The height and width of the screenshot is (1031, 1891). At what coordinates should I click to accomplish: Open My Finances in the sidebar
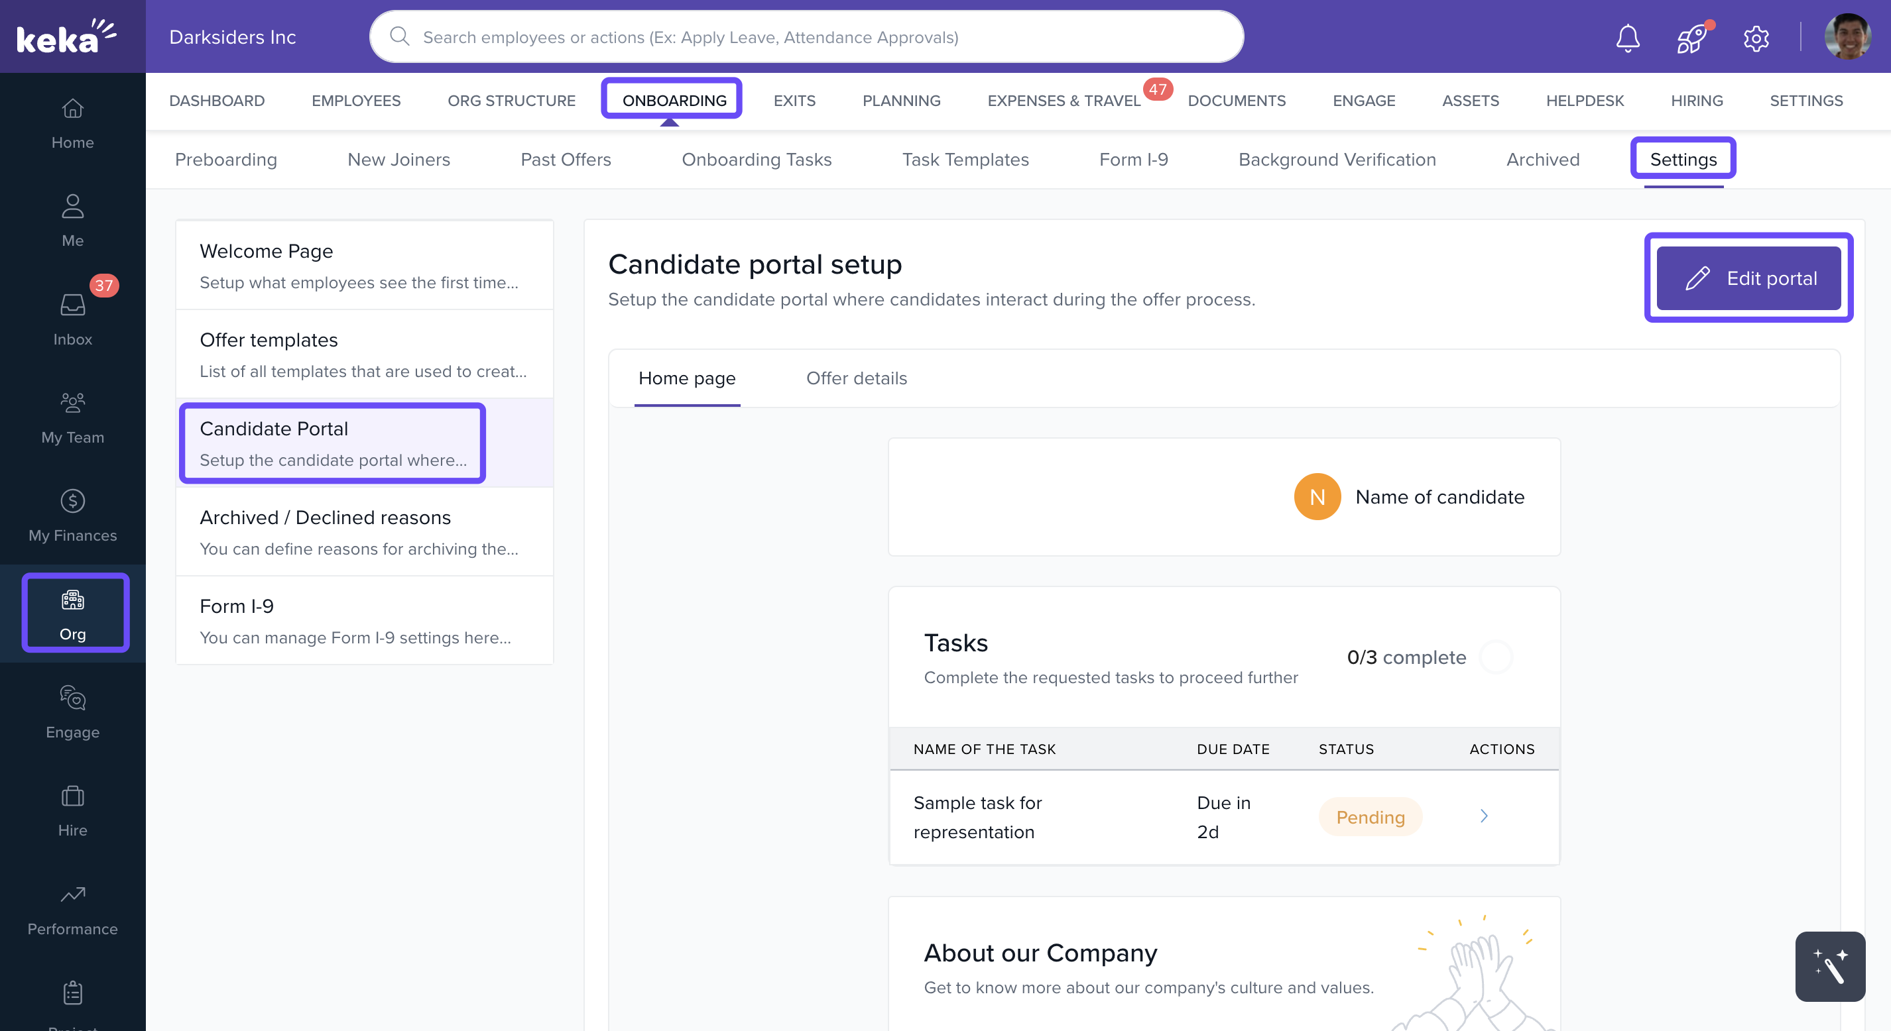[x=72, y=516]
